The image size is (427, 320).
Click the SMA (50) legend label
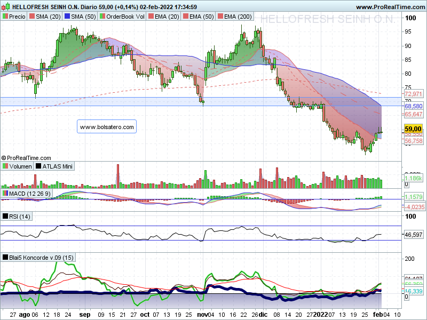(83, 17)
